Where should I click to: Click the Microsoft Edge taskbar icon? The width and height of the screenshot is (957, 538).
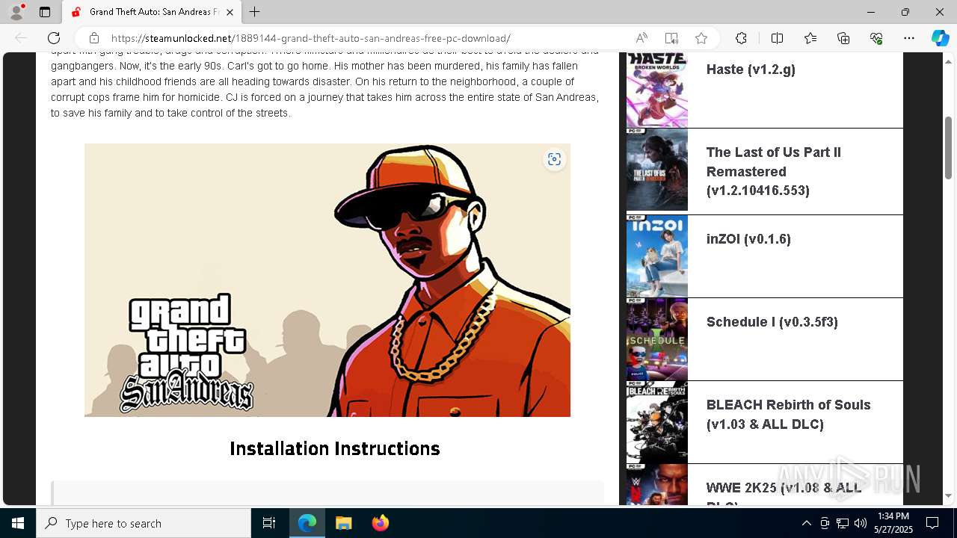pos(307,523)
